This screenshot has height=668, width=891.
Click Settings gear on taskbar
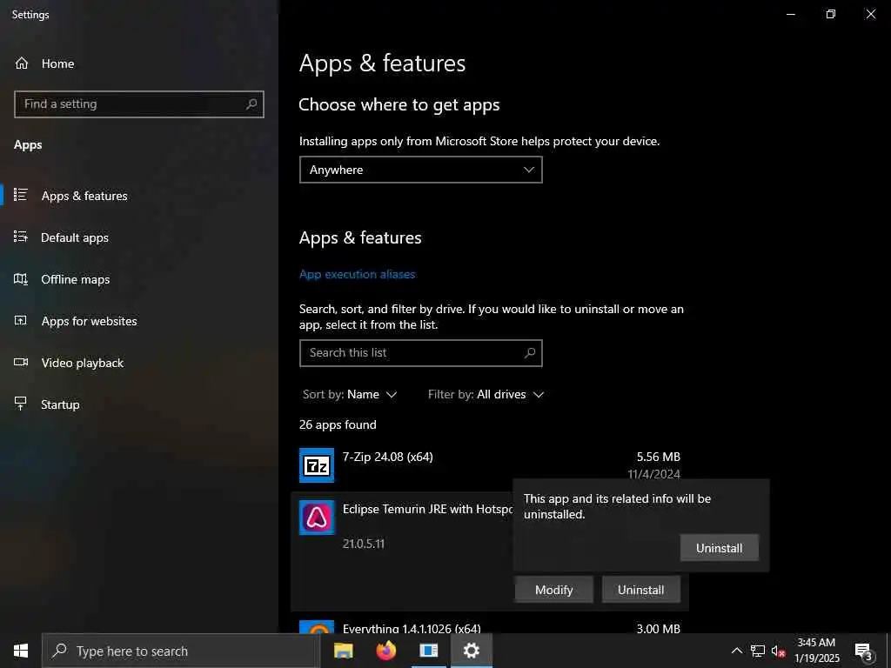pyautogui.click(x=471, y=651)
